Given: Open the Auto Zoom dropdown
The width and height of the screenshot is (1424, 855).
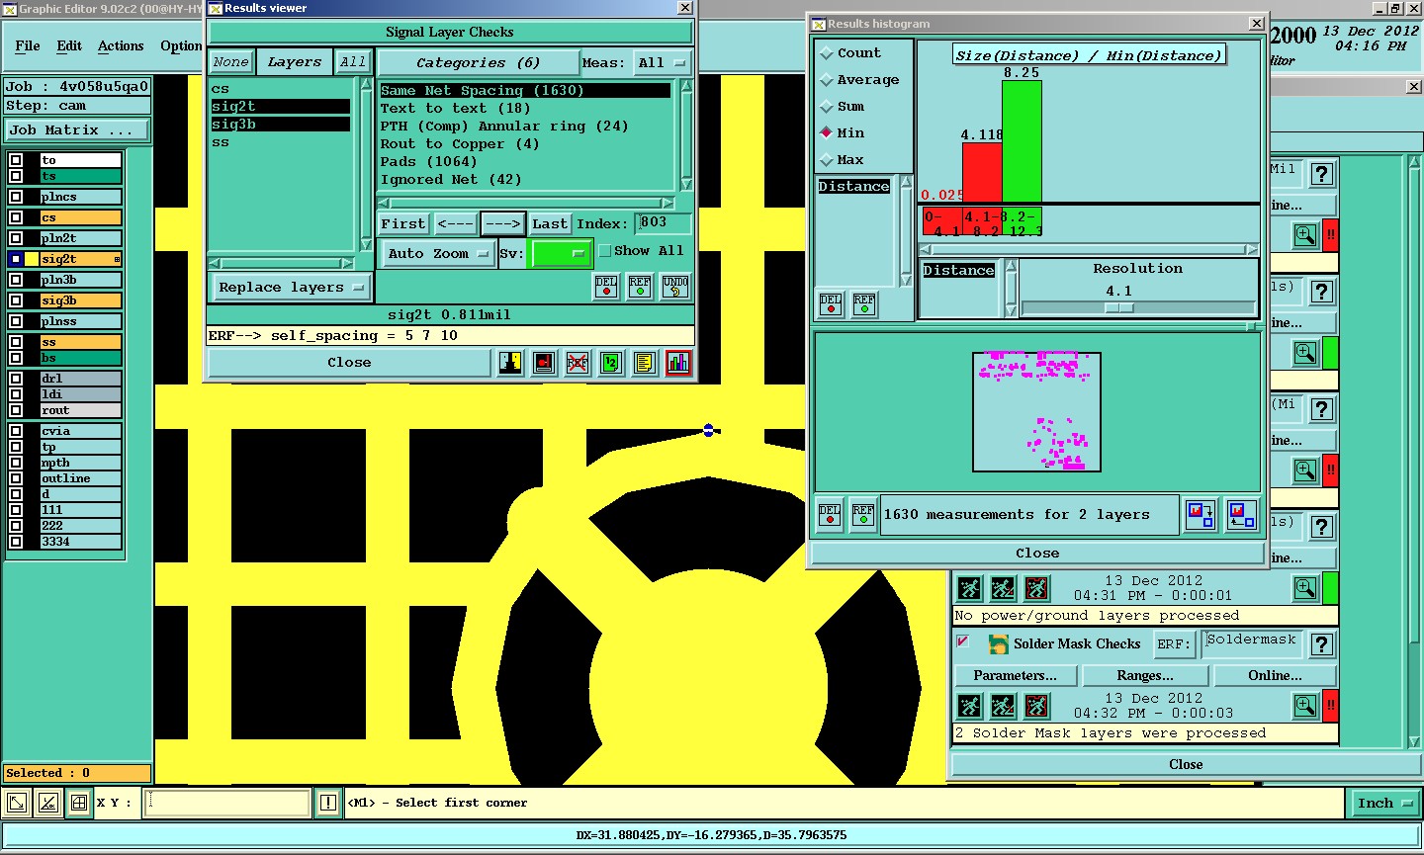Looking at the screenshot, I should point(438,254).
